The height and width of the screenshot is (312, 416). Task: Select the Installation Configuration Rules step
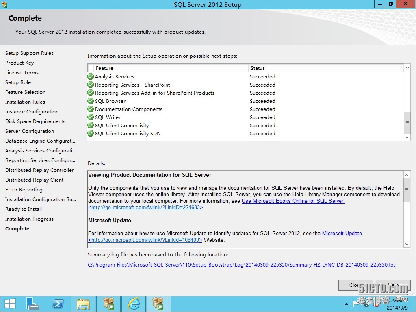(x=41, y=199)
